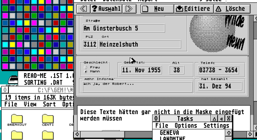Viewport: 257px width, 140px height.
Task: Open the Sort menu in file manager
Action: coord(49,104)
